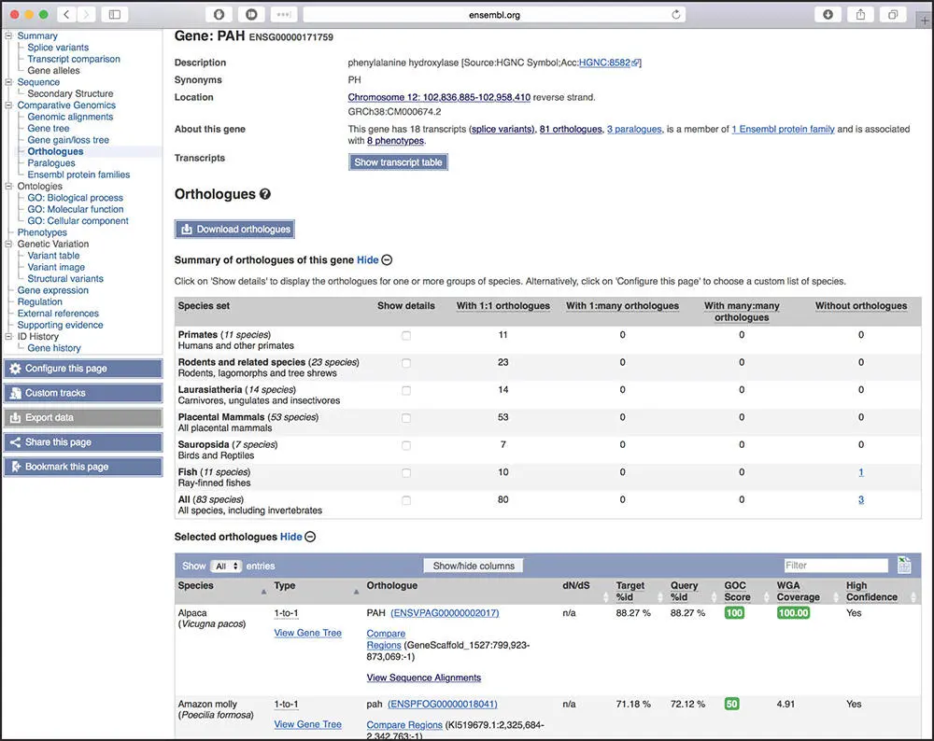Click the export table spreadsheet icon
934x741 pixels.
point(903,565)
